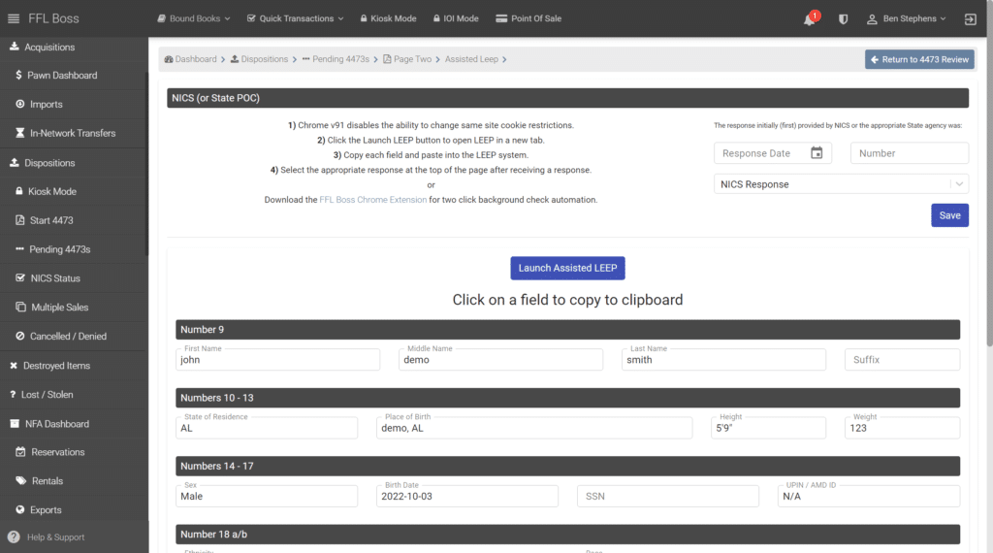Open Kiosk Mode in the top bar
The height and width of the screenshot is (553, 993).
pyautogui.click(x=388, y=18)
